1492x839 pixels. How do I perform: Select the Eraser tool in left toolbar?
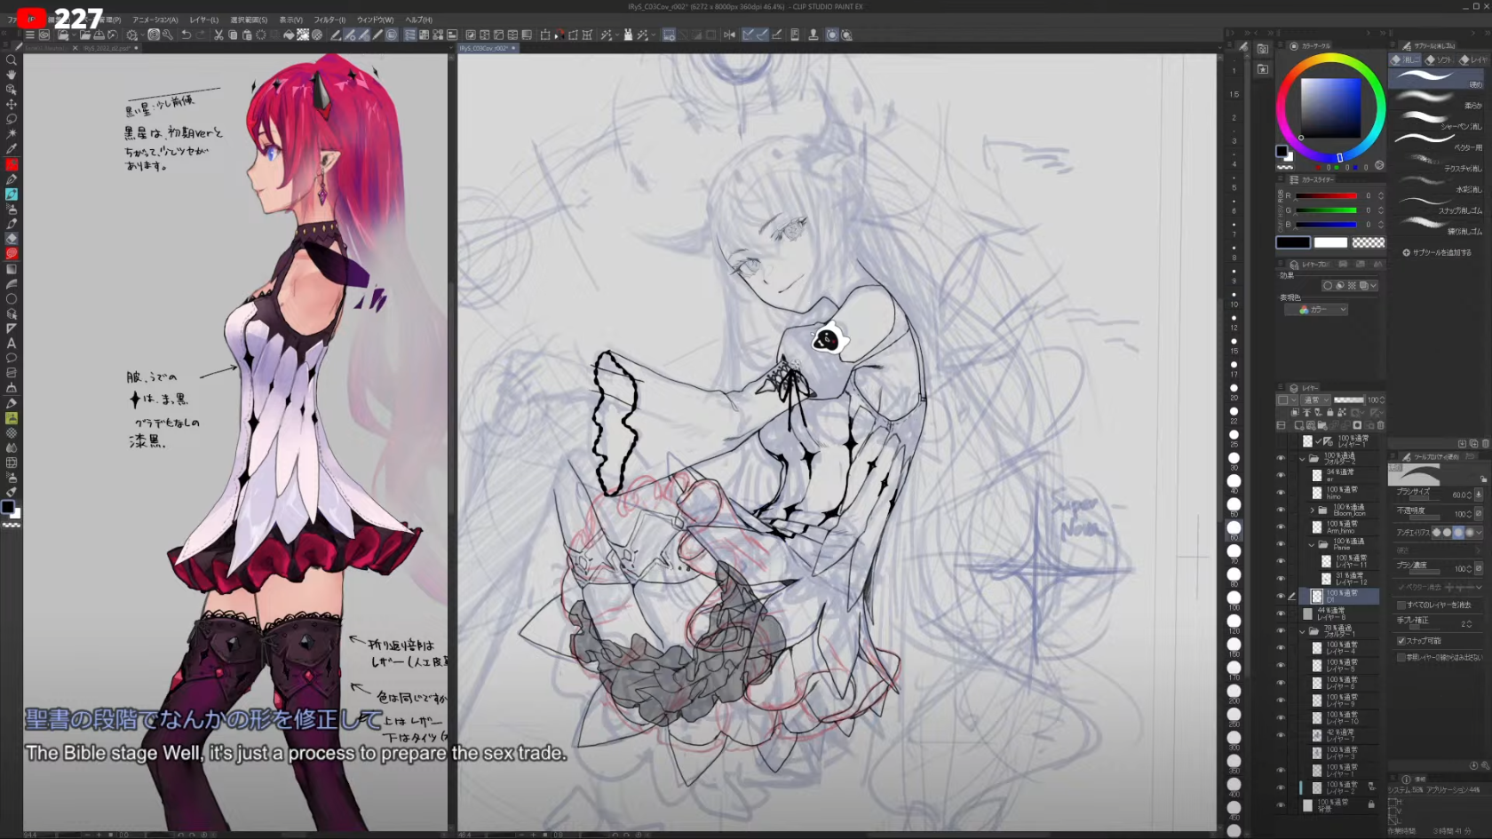click(12, 239)
